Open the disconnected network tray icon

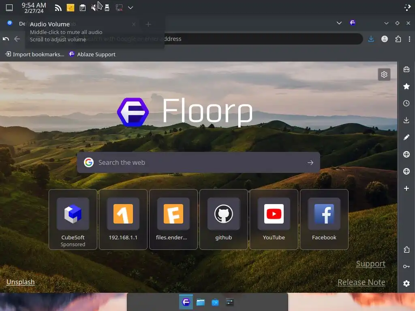pyautogui.click(x=119, y=8)
